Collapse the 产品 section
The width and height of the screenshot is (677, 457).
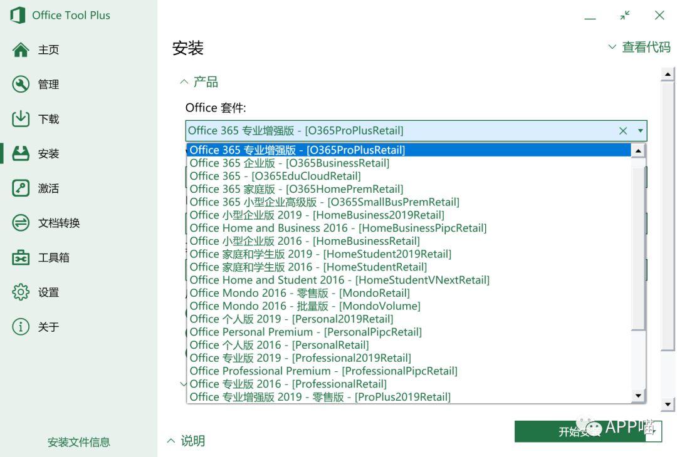pyautogui.click(x=199, y=81)
